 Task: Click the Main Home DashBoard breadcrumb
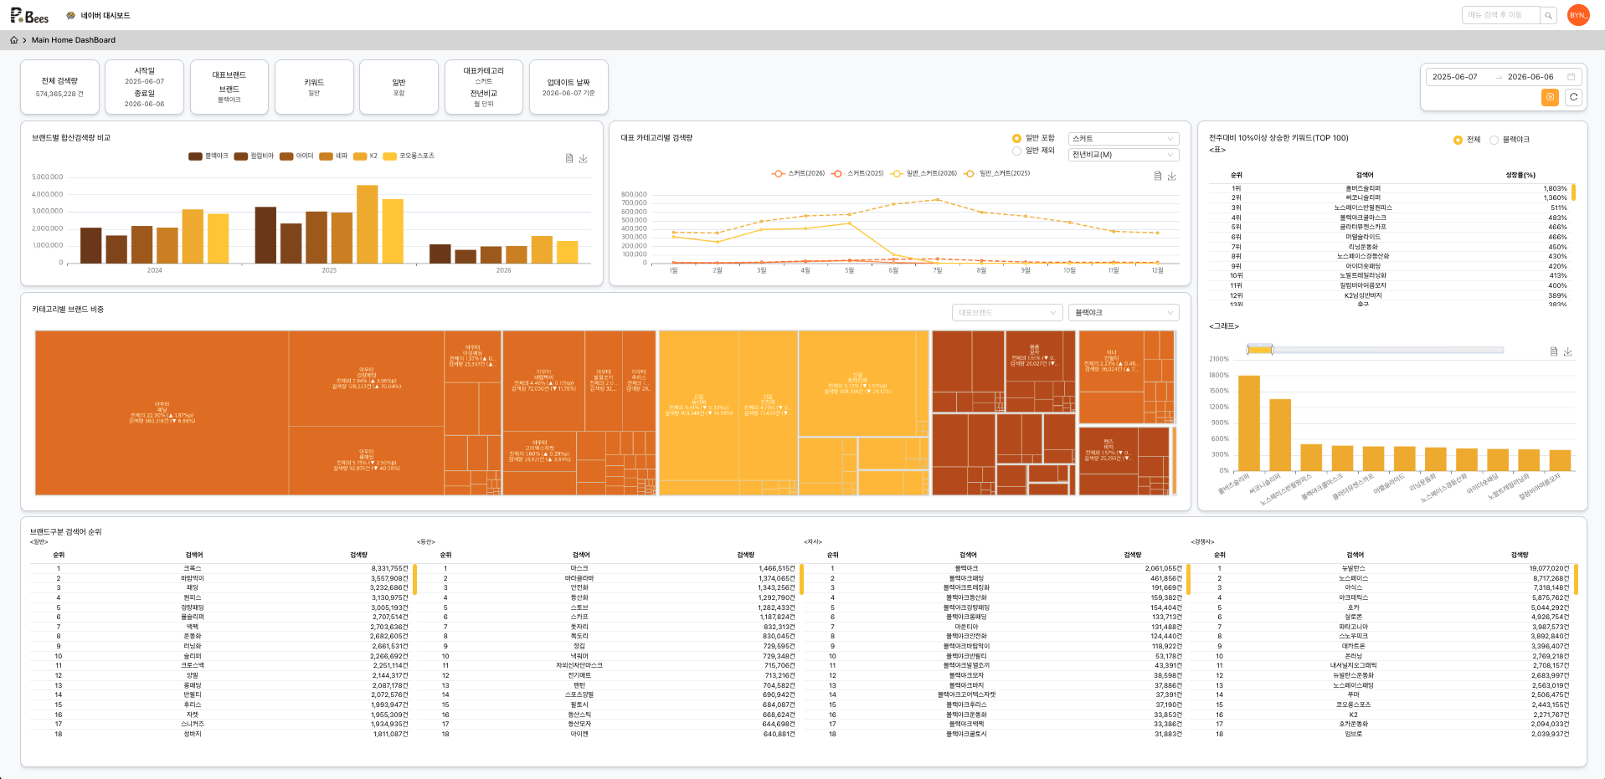click(74, 40)
